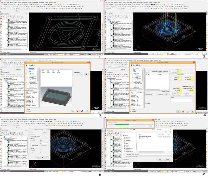Click help question mark in Post processing dialog
This screenshot has width=208, height=178.
pyautogui.click(x=47, y=157)
